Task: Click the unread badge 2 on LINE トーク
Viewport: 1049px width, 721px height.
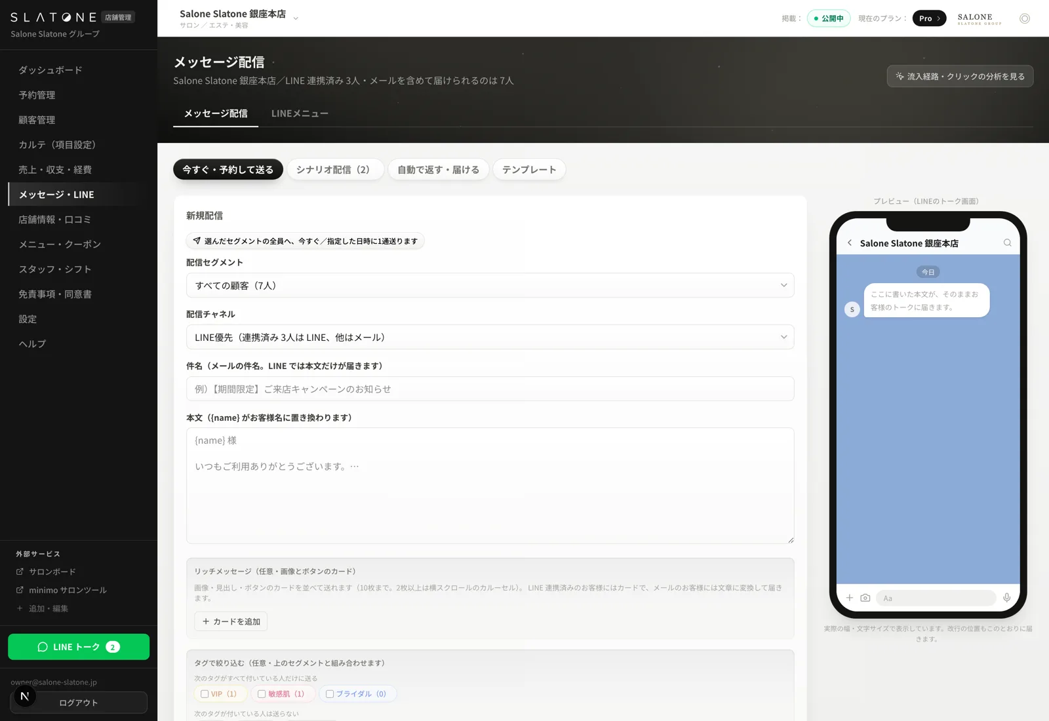Action: point(113,647)
